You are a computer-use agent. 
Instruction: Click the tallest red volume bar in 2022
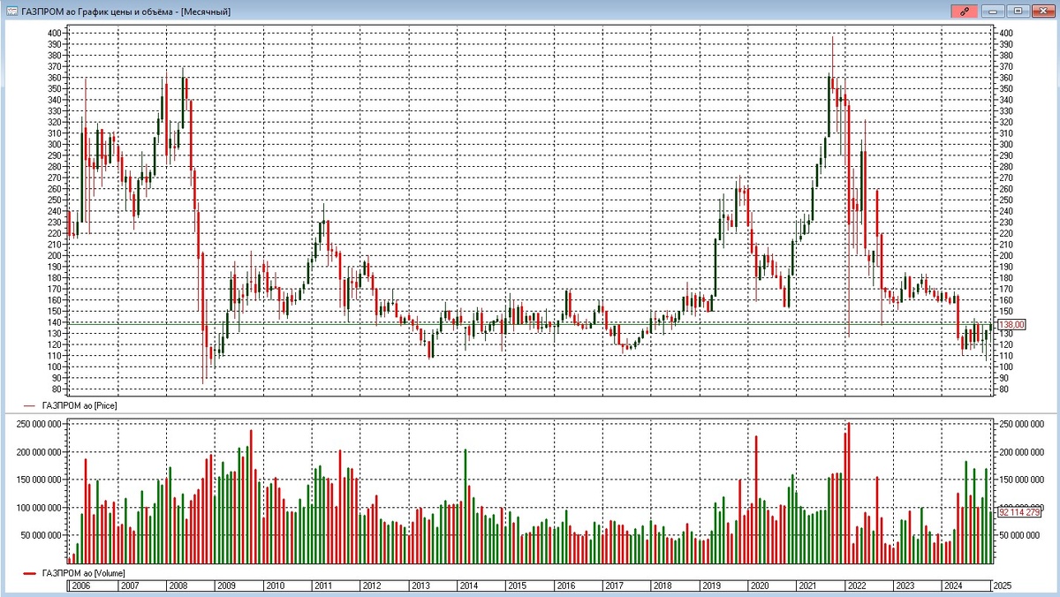pyautogui.click(x=849, y=493)
